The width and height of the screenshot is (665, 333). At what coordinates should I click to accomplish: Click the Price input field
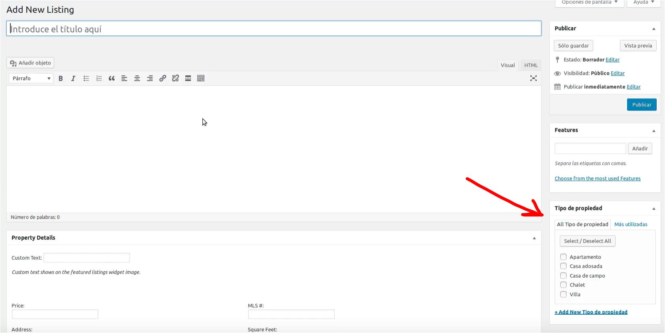[x=55, y=314]
